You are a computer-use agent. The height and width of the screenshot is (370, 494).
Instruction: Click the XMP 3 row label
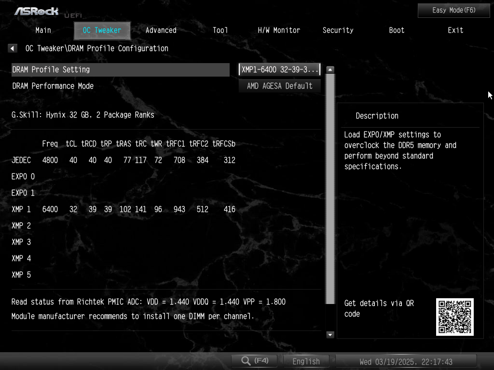coord(21,242)
